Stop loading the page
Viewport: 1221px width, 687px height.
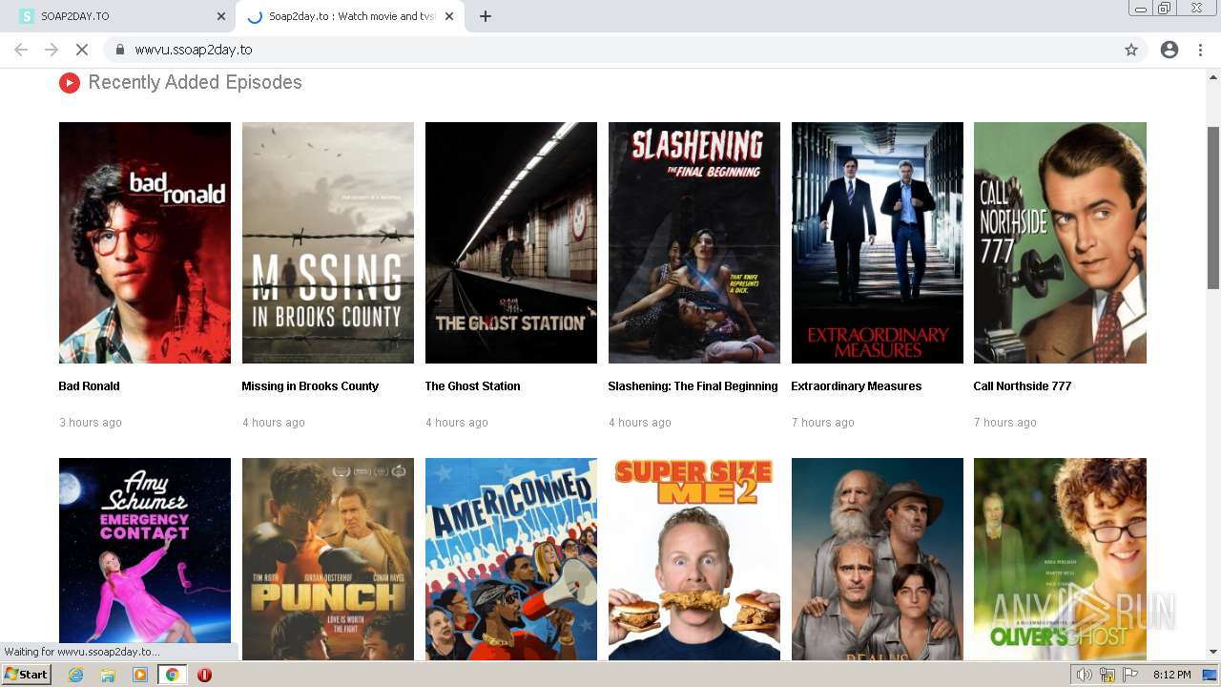click(x=82, y=50)
